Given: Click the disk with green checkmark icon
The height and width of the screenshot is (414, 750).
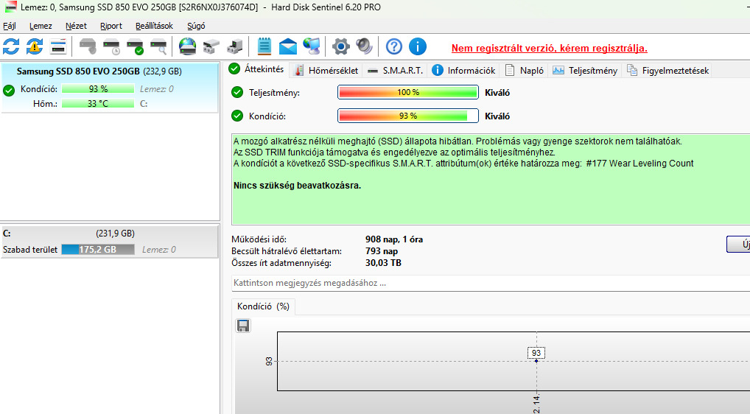Looking at the screenshot, I should [135, 47].
